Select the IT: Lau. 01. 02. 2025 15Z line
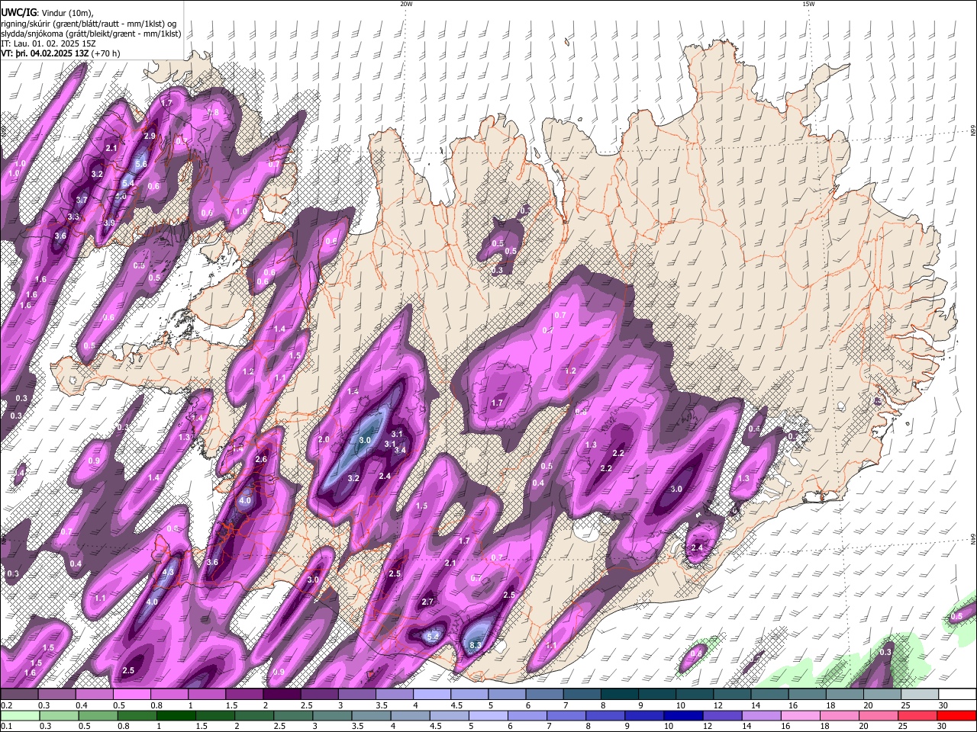The height and width of the screenshot is (732, 977). pyautogui.click(x=48, y=43)
